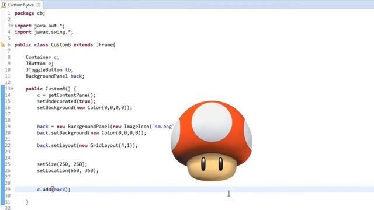Screen dimensions: 374x210
Task: Click 'back.setBackground' on line 20
Action: (63, 133)
